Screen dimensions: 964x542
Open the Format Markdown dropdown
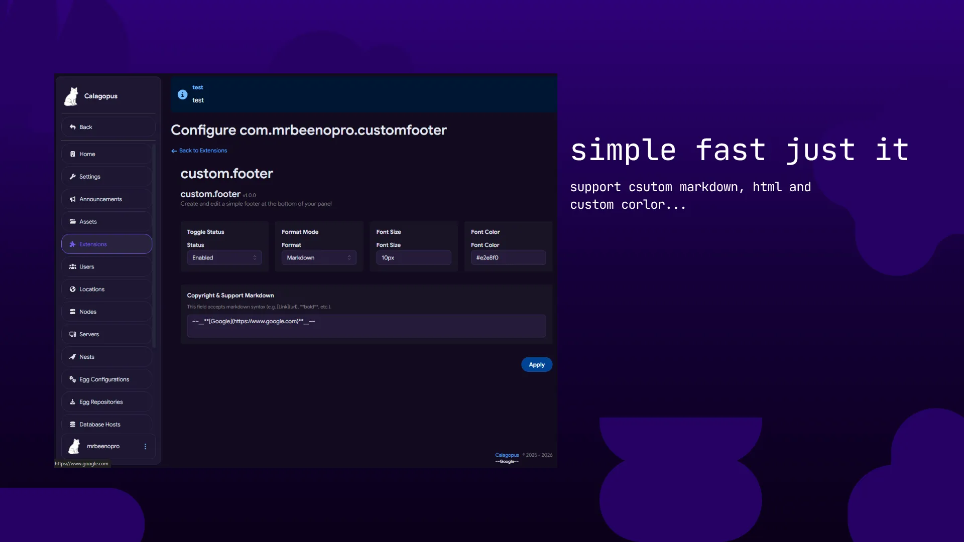(x=319, y=257)
